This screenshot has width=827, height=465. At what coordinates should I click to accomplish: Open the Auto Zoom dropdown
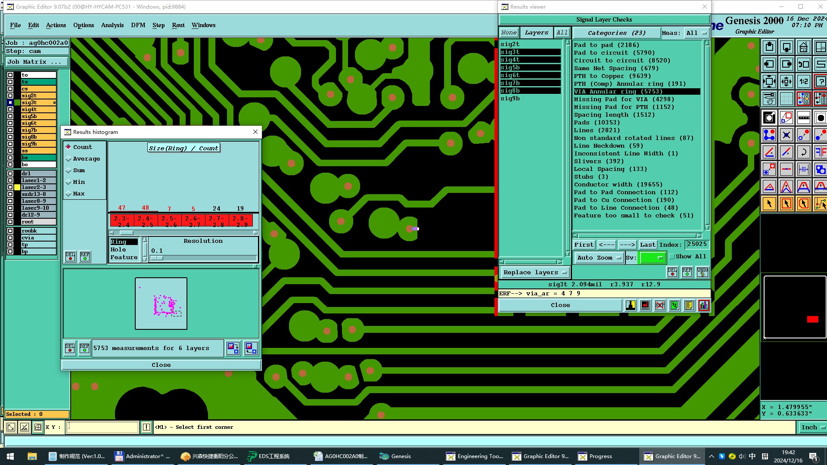pyautogui.click(x=599, y=257)
